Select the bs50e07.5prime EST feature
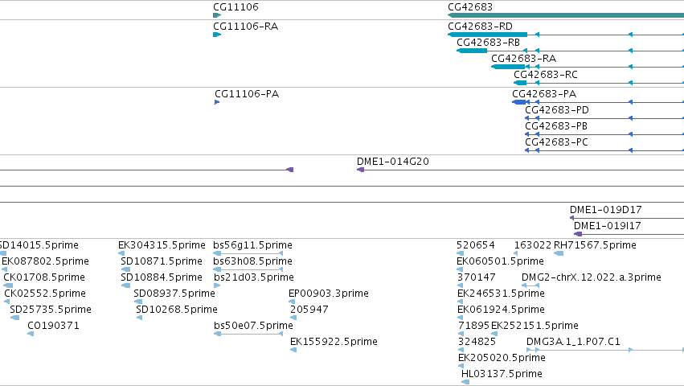 [x=248, y=334]
